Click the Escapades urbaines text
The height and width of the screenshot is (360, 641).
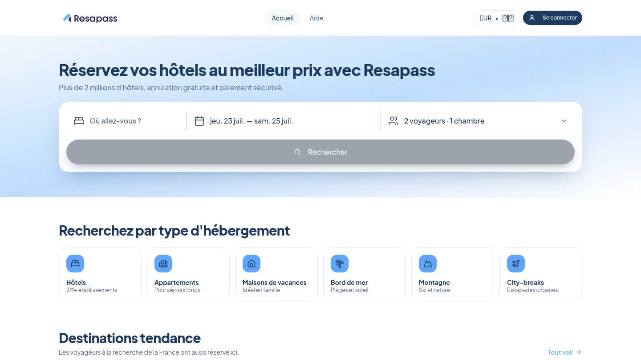pos(532,290)
